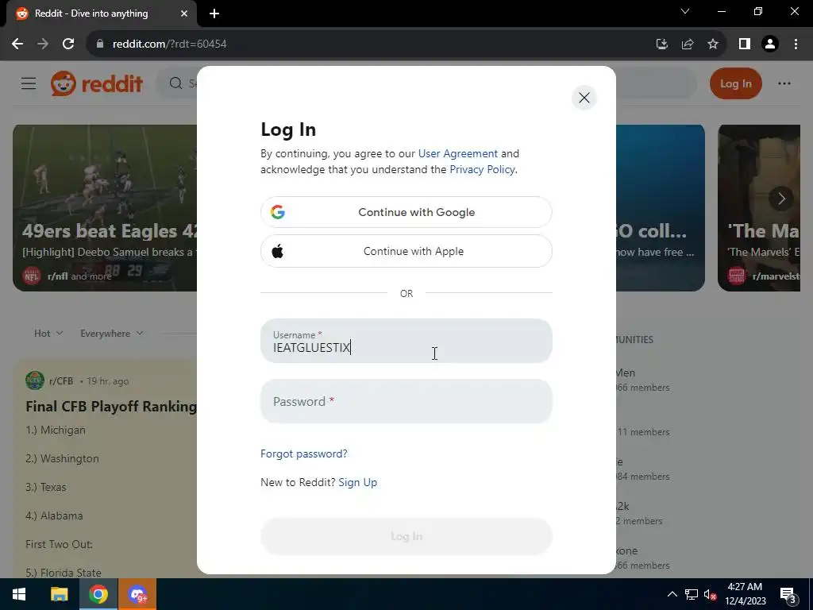Close the Reddit browser tab

click(x=184, y=14)
